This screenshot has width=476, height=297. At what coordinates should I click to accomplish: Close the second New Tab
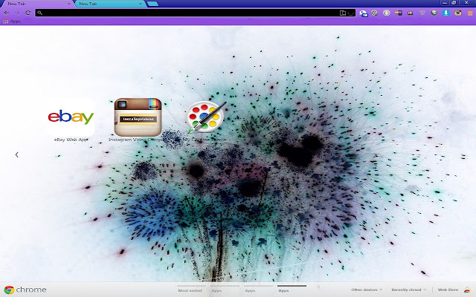tap(141, 4)
